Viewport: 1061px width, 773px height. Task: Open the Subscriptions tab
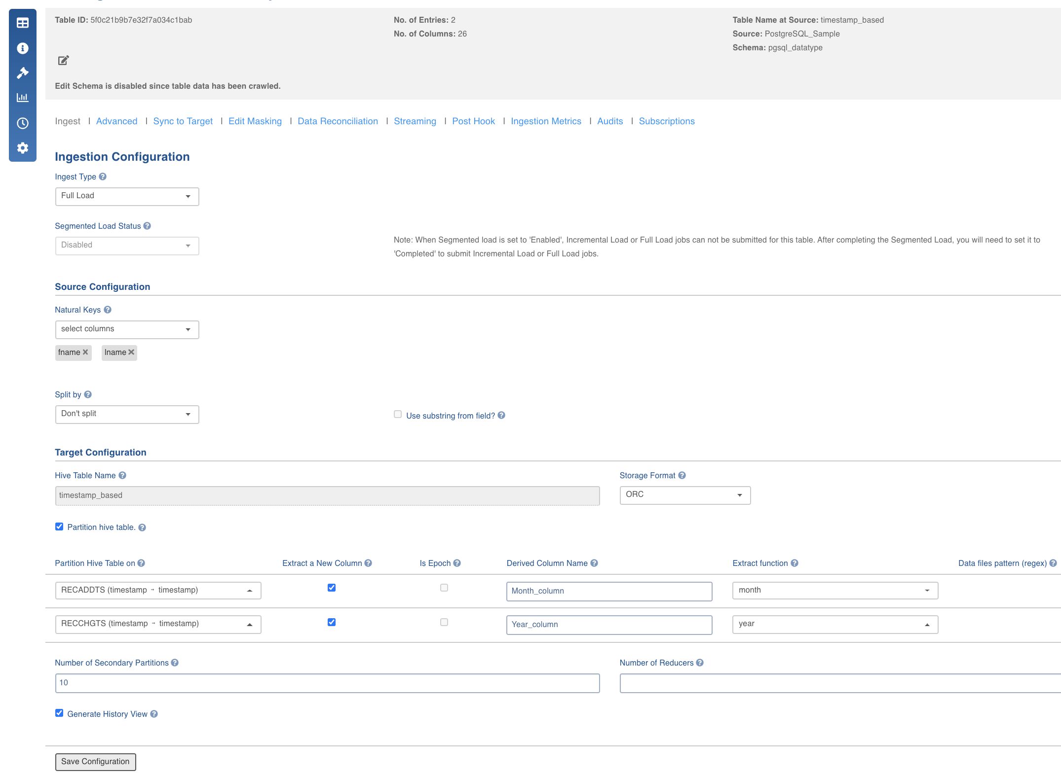667,121
